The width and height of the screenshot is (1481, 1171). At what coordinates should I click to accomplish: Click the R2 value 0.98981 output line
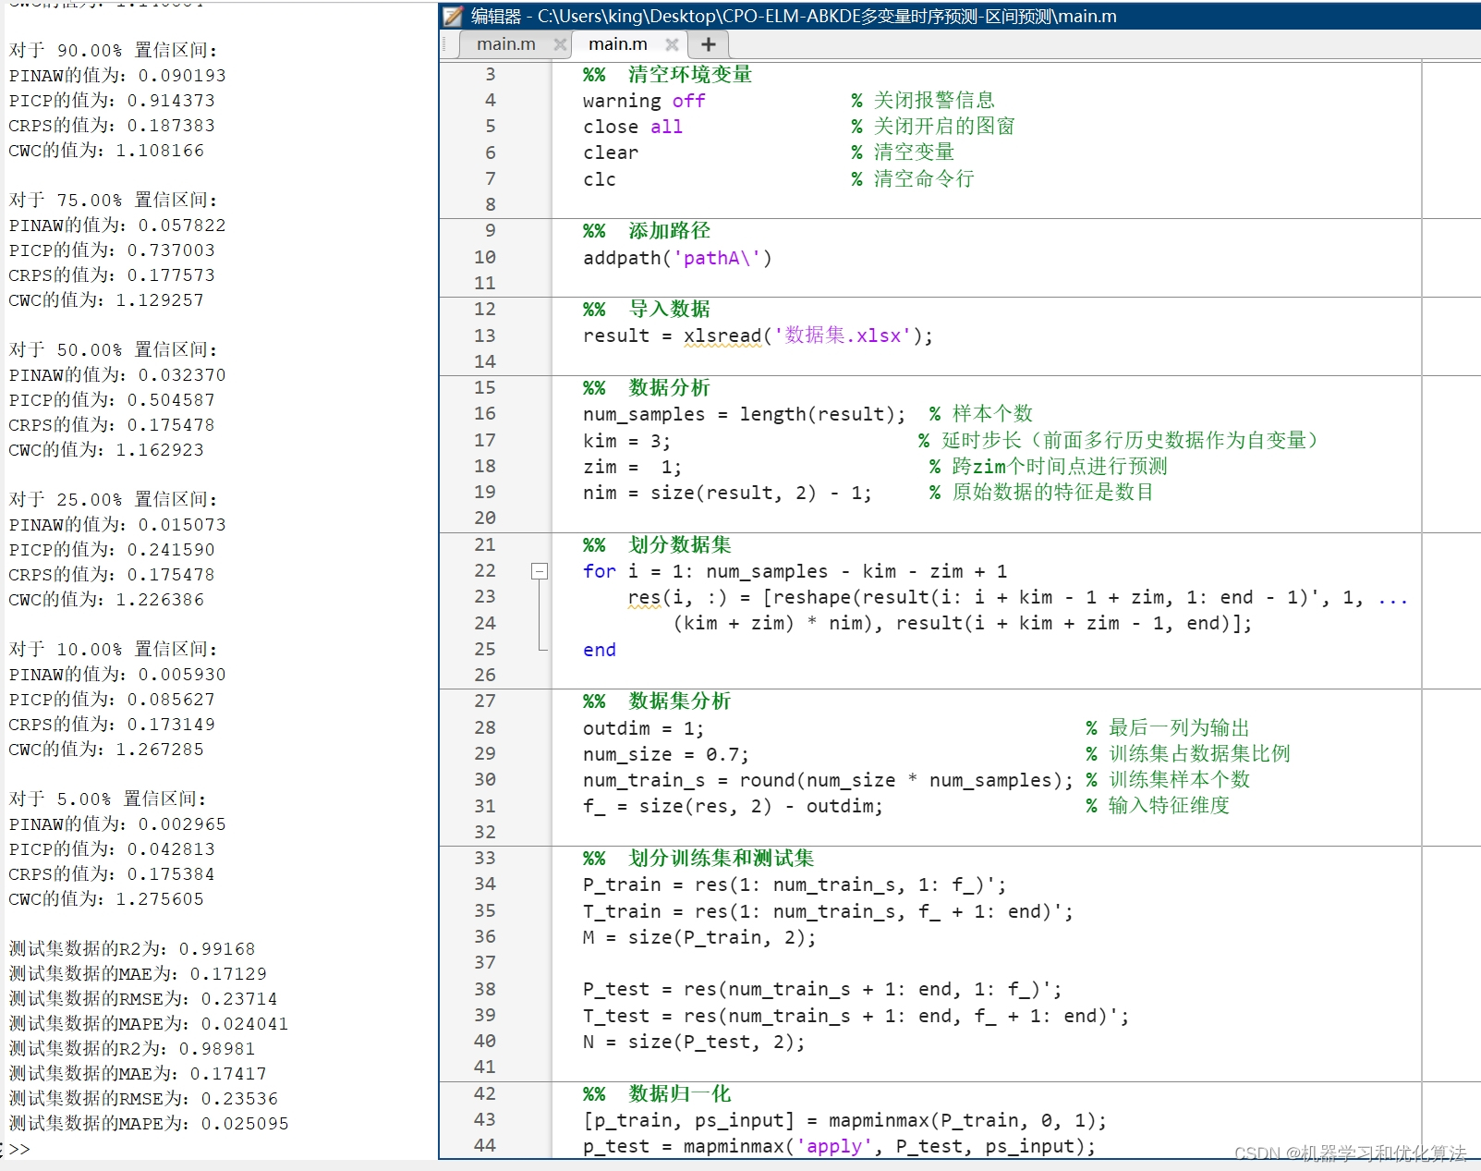[132, 1048]
